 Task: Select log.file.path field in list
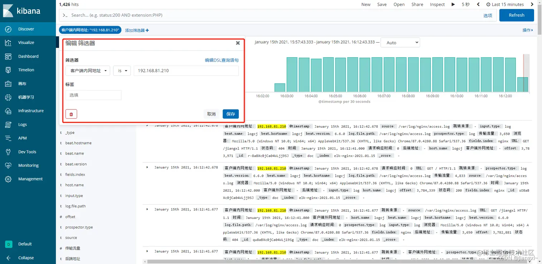(x=75, y=206)
